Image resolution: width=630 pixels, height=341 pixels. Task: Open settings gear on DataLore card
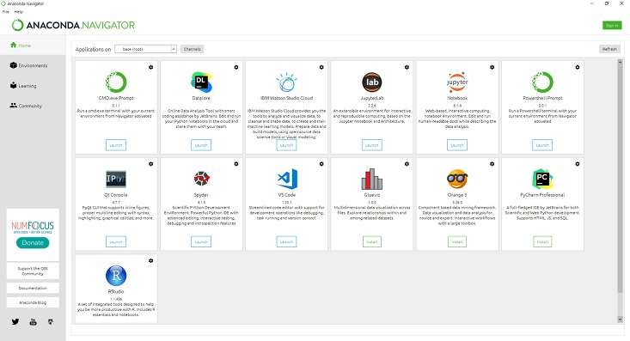tap(236, 67)
